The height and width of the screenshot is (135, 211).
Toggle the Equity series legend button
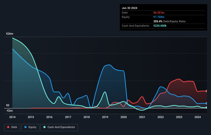click(30, 127)
